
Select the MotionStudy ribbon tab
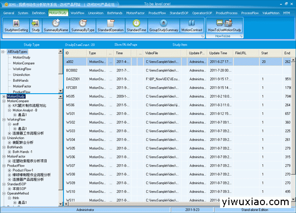58,13
